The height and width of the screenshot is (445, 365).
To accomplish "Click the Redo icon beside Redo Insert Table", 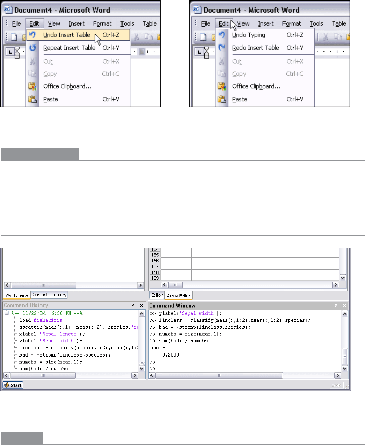I will pyautogui.click(x=222, y=48).
